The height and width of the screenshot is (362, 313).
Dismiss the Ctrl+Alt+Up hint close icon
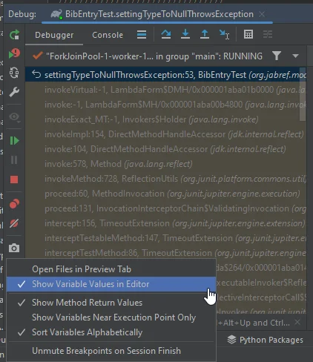click(297, 322)
